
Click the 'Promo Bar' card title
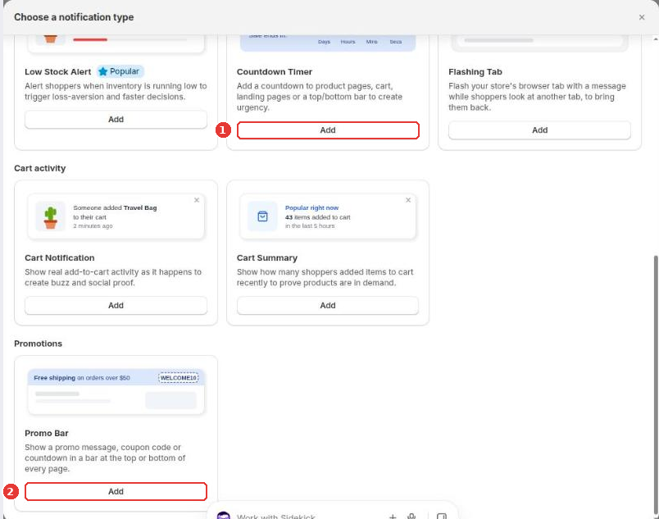point(47,433)
